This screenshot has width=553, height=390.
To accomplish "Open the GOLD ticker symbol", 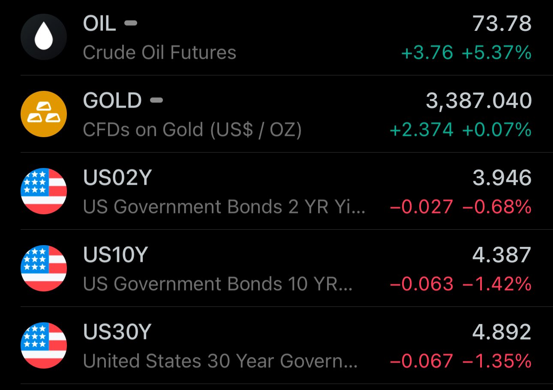I will [x=112, y=101].
